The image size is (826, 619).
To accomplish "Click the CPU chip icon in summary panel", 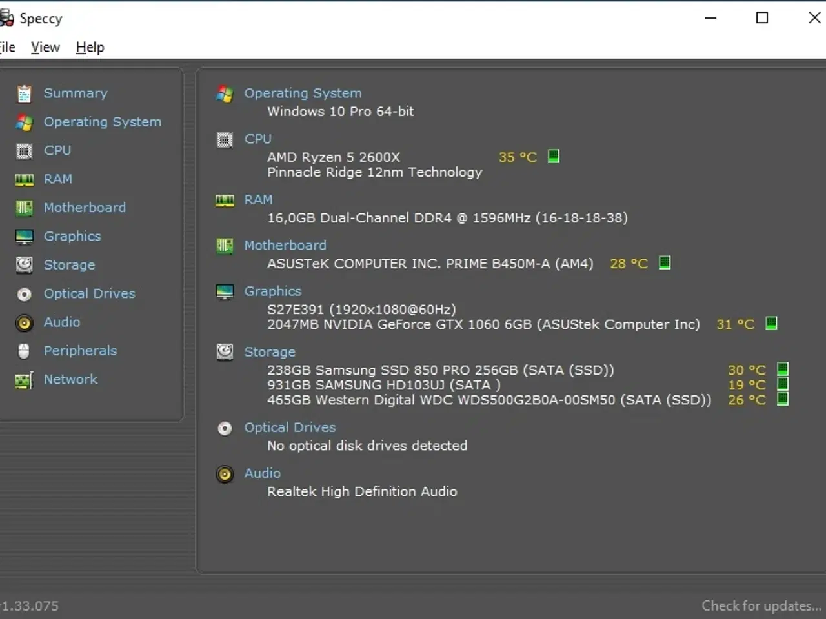I will pos(225,140).
